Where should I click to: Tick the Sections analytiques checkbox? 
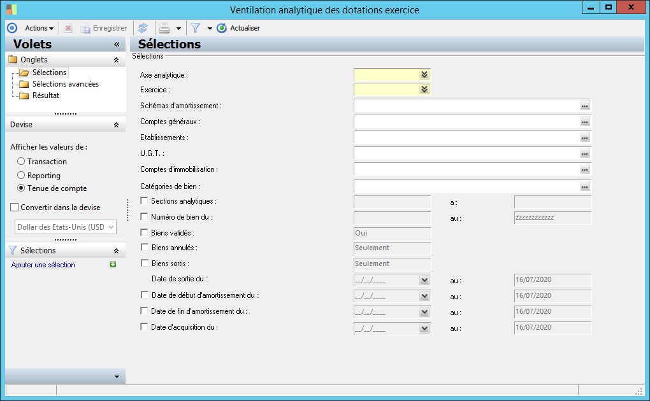144,201
